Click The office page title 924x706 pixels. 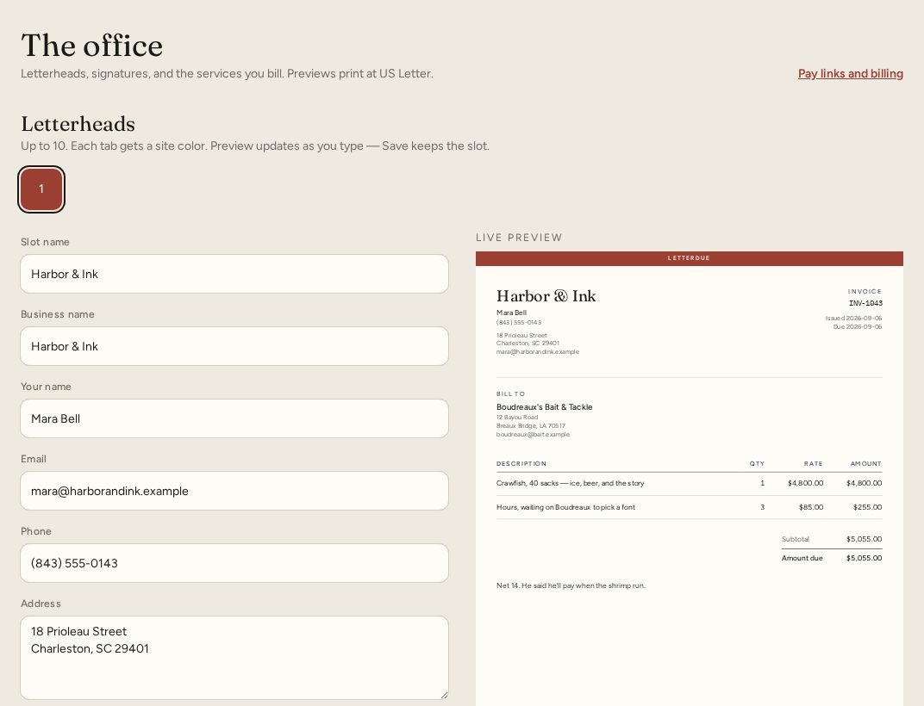coord(91,46)
